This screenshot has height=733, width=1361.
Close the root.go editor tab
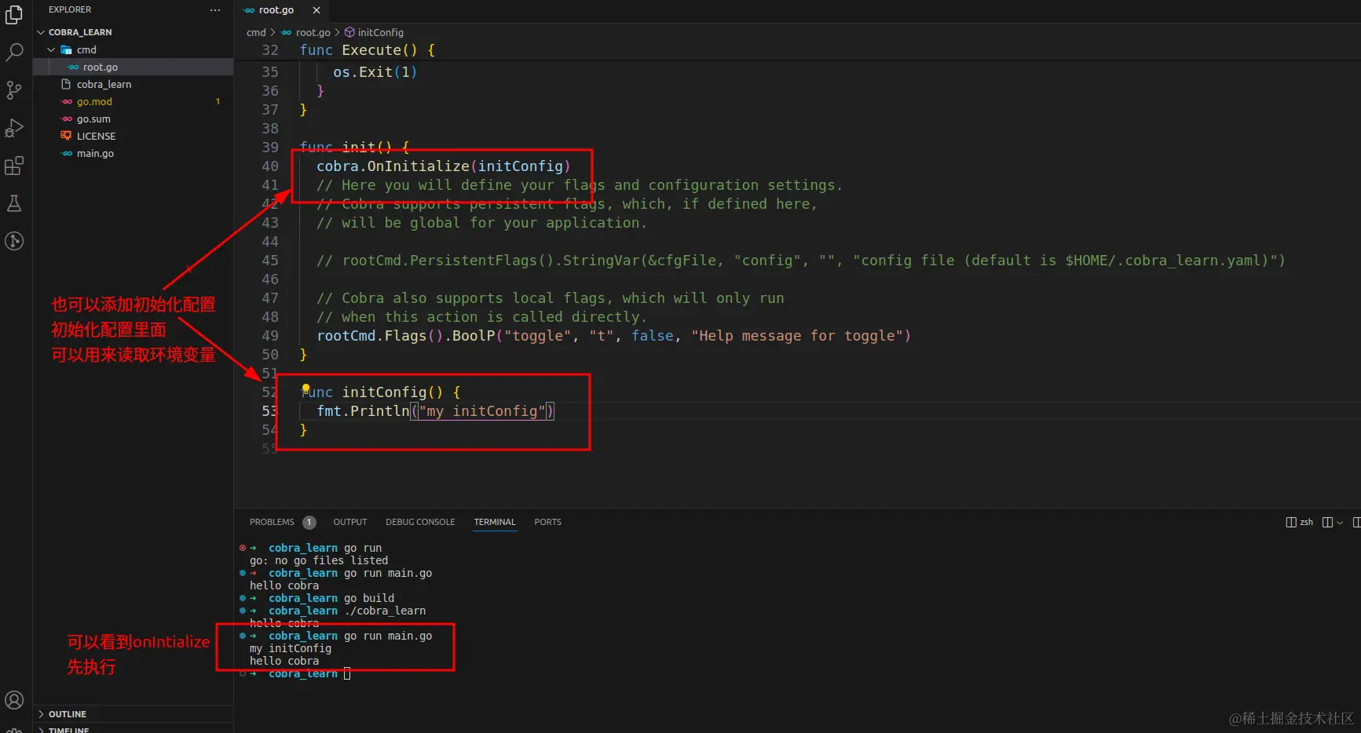tap(316, 10)
